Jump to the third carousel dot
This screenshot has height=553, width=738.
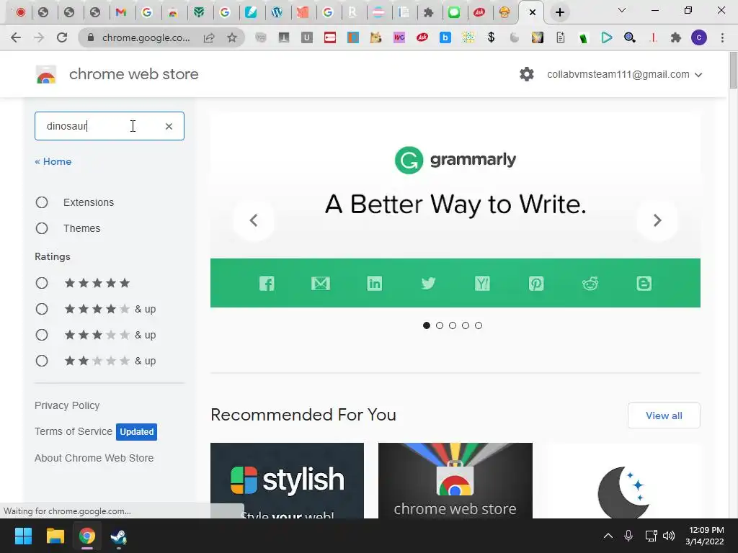453,325
